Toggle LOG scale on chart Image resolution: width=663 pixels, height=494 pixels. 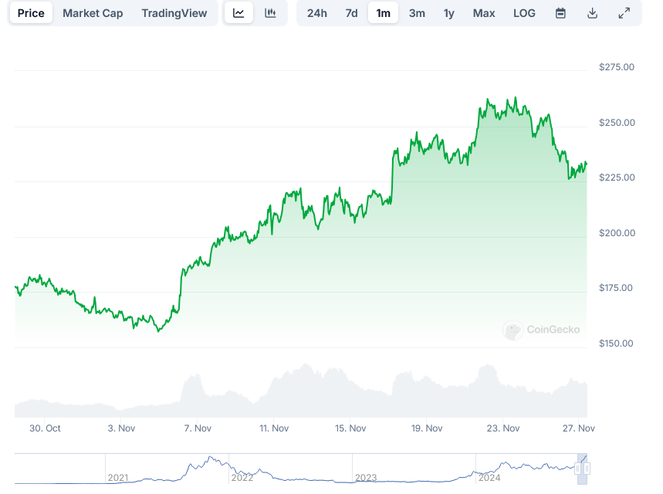pyautogui.click(x=524, y=13)
